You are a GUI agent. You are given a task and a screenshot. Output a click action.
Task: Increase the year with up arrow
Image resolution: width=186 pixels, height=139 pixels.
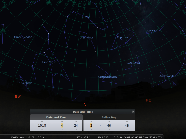point(42,121)
